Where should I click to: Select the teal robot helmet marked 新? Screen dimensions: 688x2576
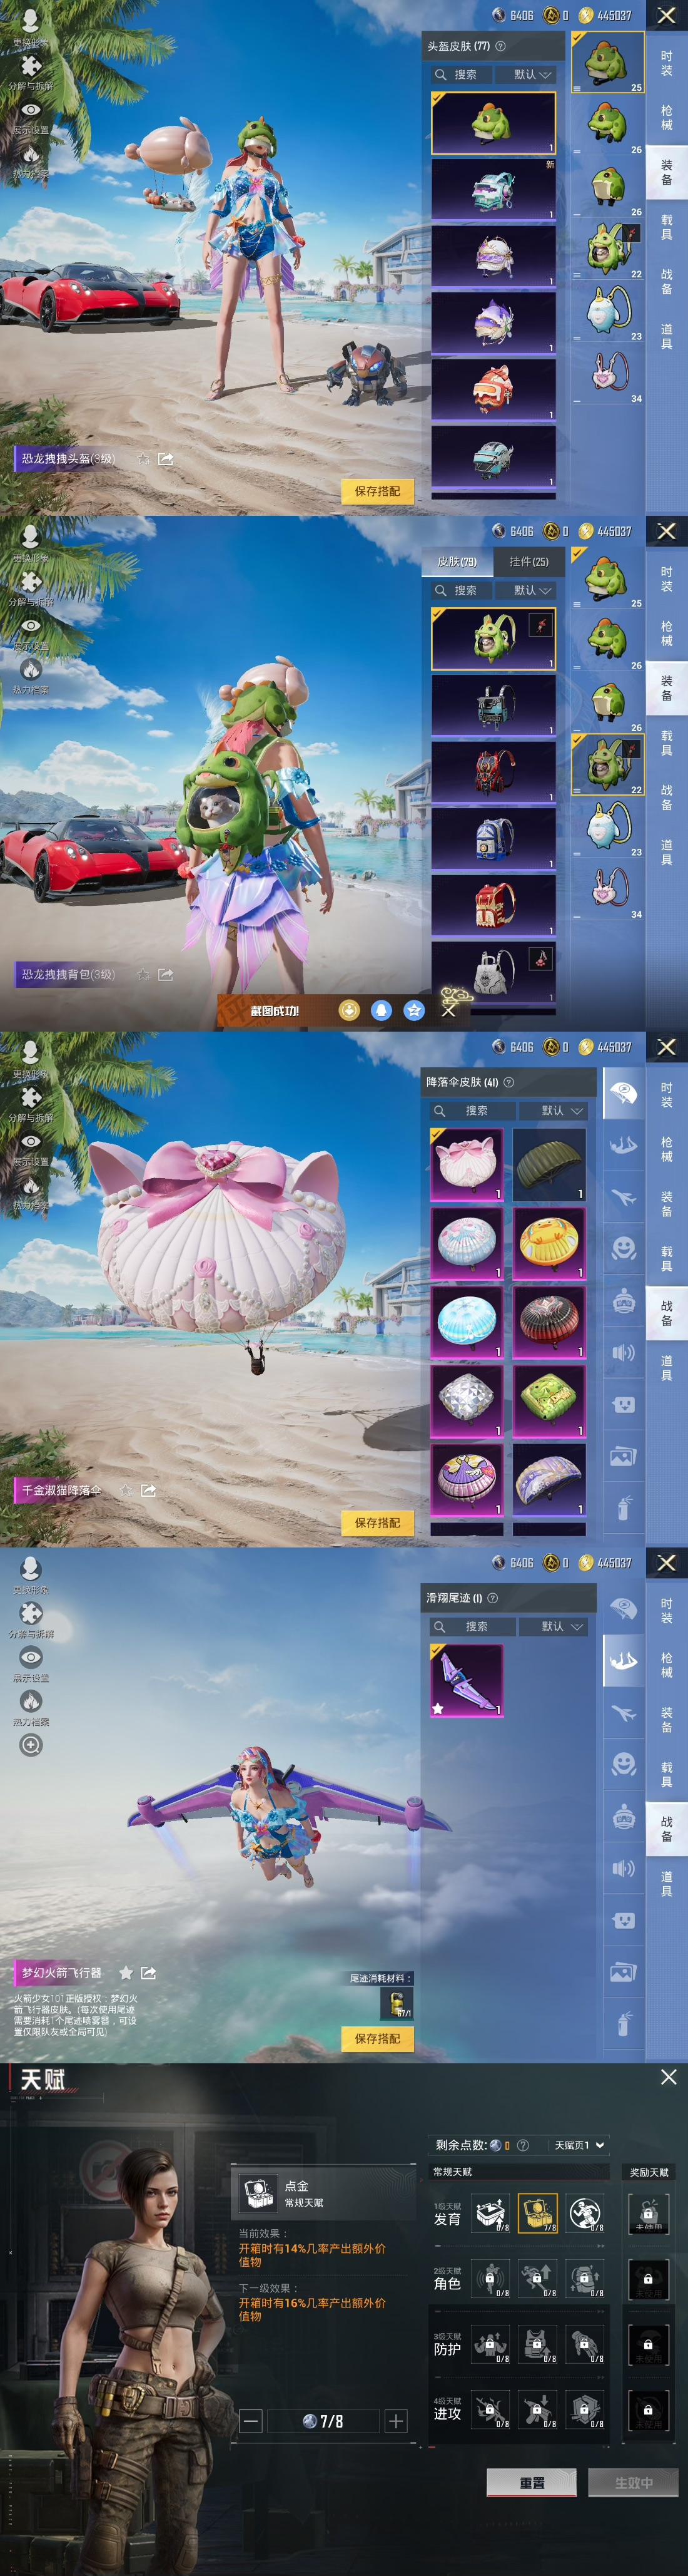(493, 189)
